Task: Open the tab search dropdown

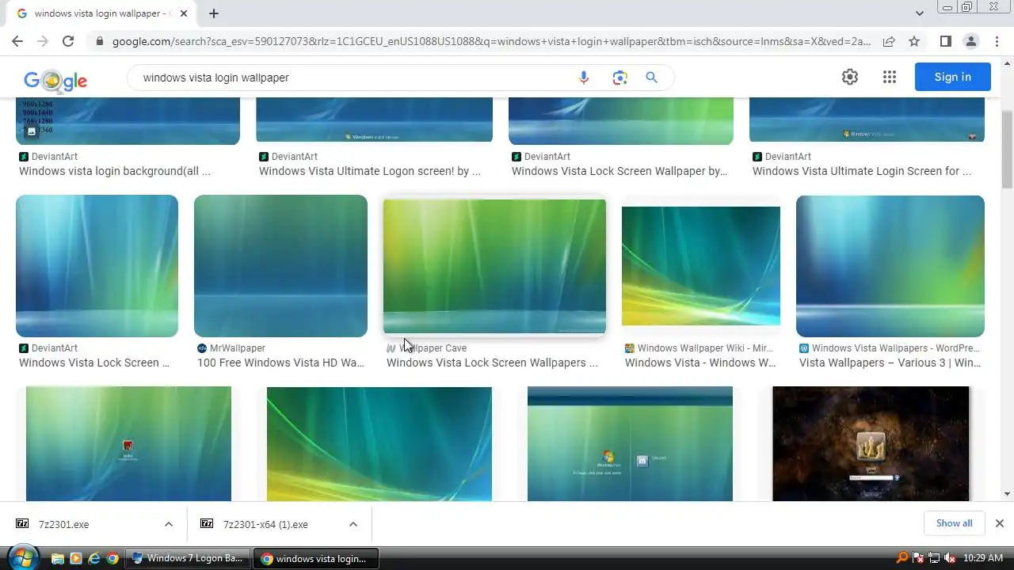Action: click(x=919, y=13)
